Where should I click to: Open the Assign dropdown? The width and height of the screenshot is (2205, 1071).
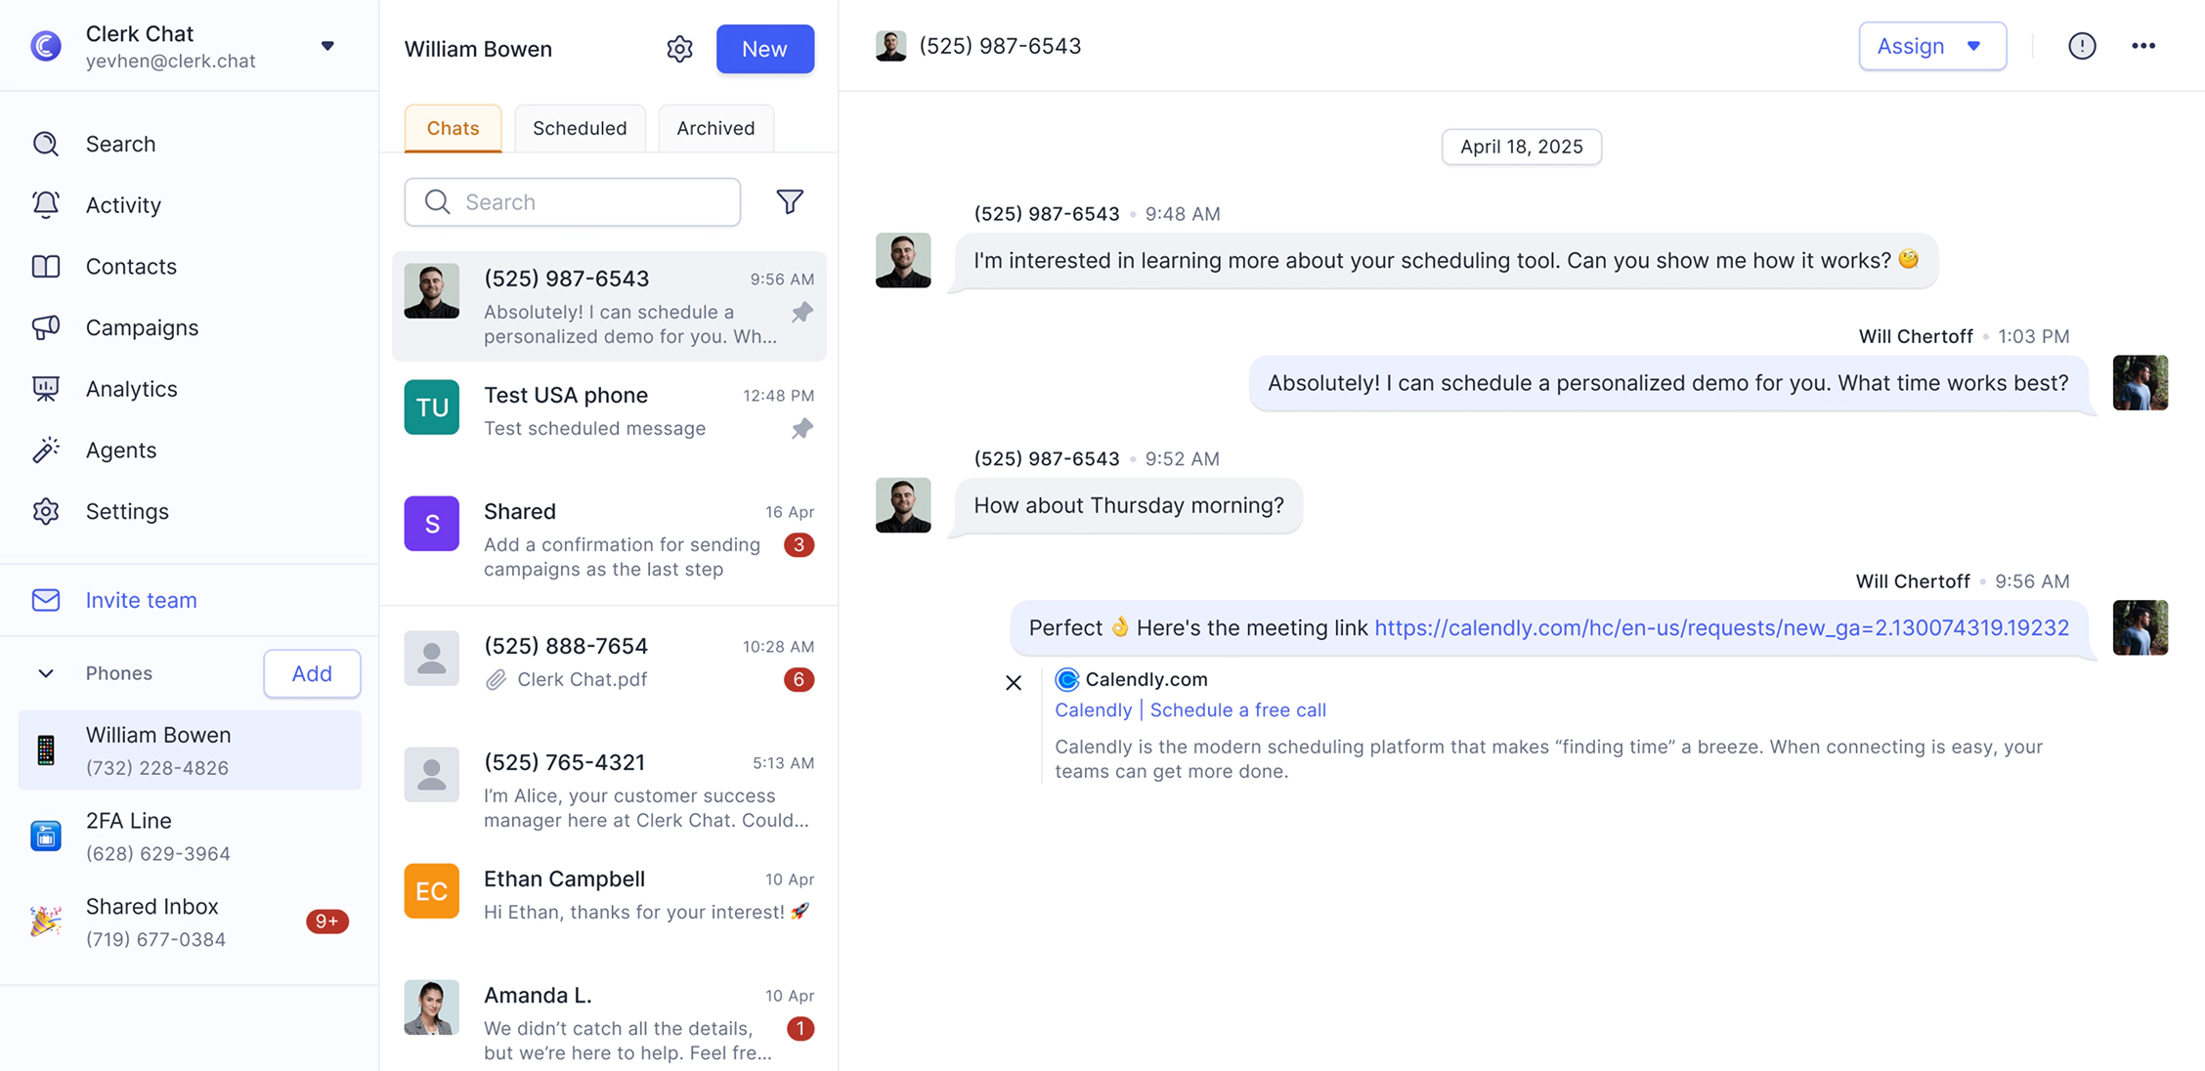pyautogui.click(x=1931, y=46)
